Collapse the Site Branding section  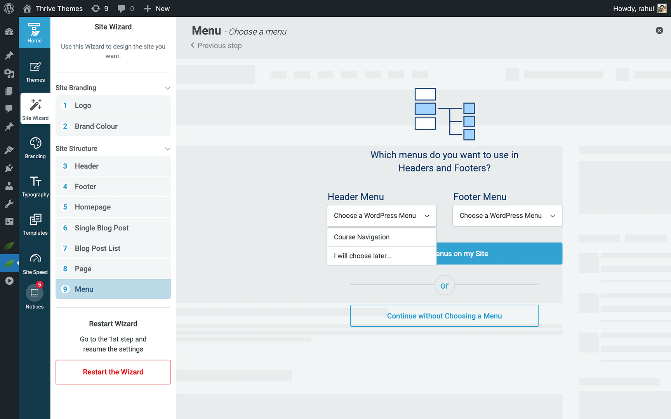167,88
